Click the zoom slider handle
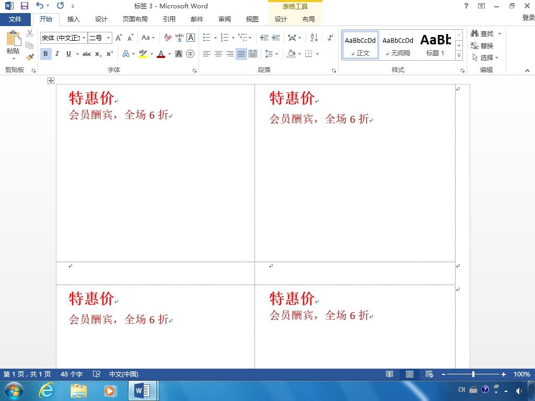The width and height of the screenshot is (535, 401). click(473, 374)
